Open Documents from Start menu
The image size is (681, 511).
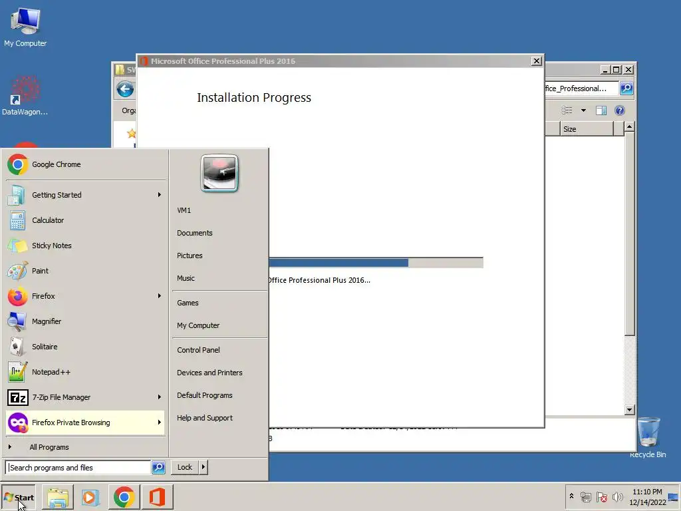click(x=195, y=233)
